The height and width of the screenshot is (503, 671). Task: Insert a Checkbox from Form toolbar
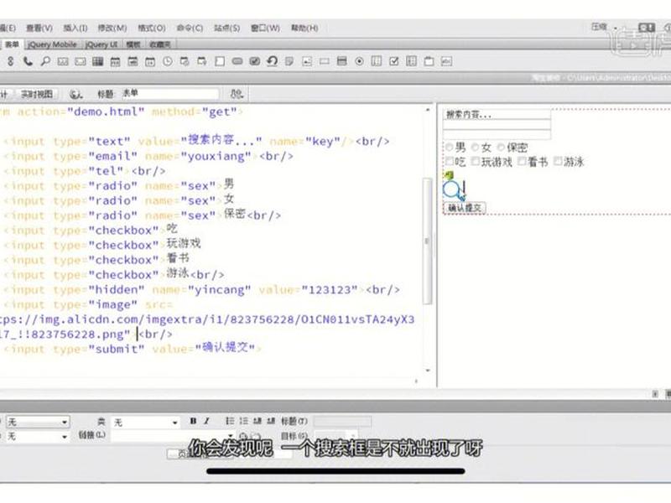tap(394, 61)
